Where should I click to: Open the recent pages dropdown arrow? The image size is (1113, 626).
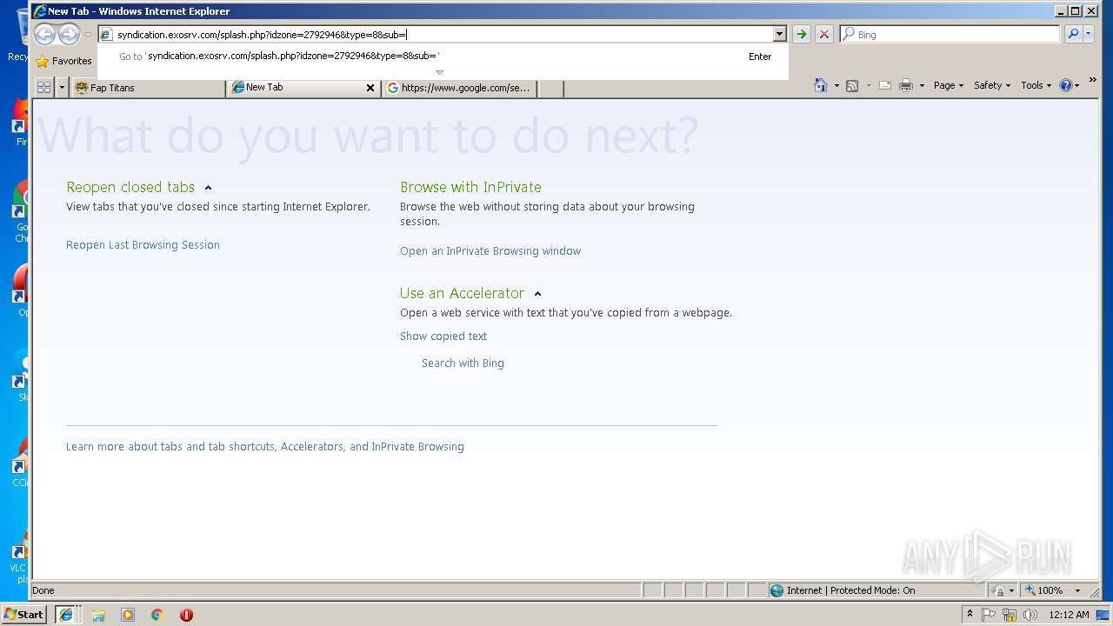(x=88, y=35)
